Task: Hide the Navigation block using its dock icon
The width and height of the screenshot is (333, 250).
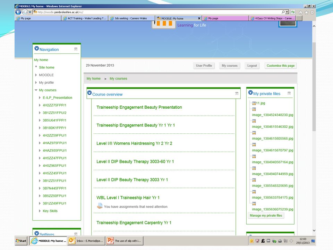Action: 76,49
